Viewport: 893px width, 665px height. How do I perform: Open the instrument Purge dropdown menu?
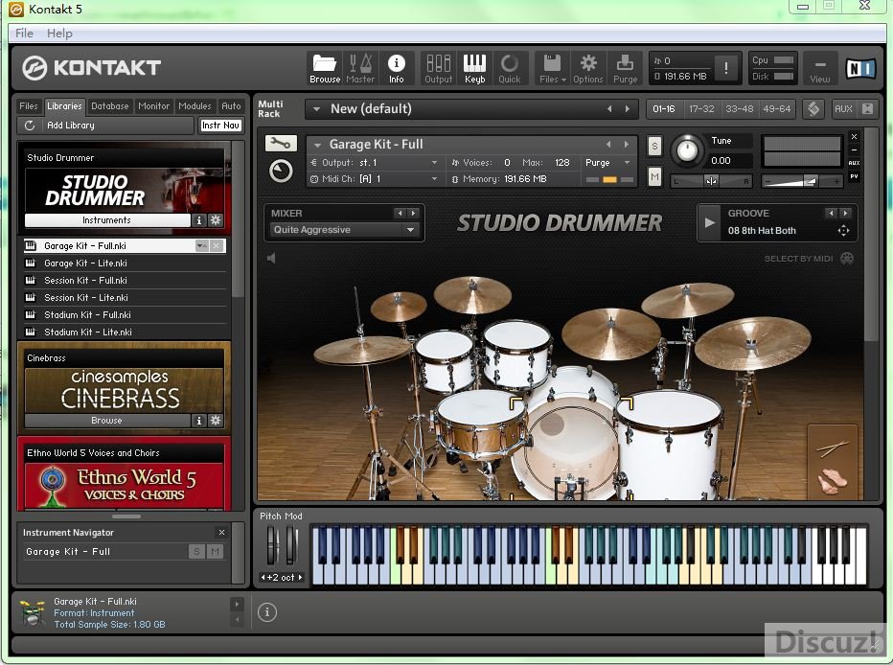click(x=627, y=163)
